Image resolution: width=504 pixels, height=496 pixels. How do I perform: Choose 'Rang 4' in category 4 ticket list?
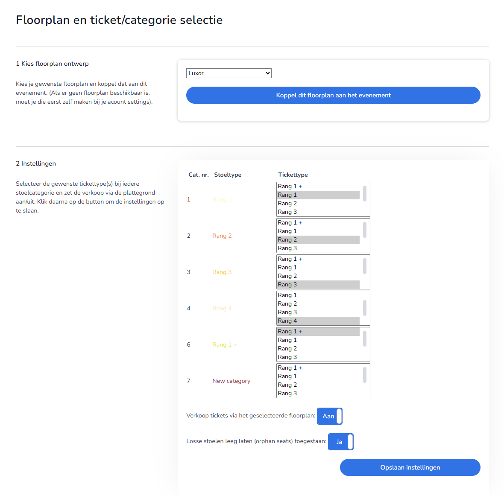[318, 321]
